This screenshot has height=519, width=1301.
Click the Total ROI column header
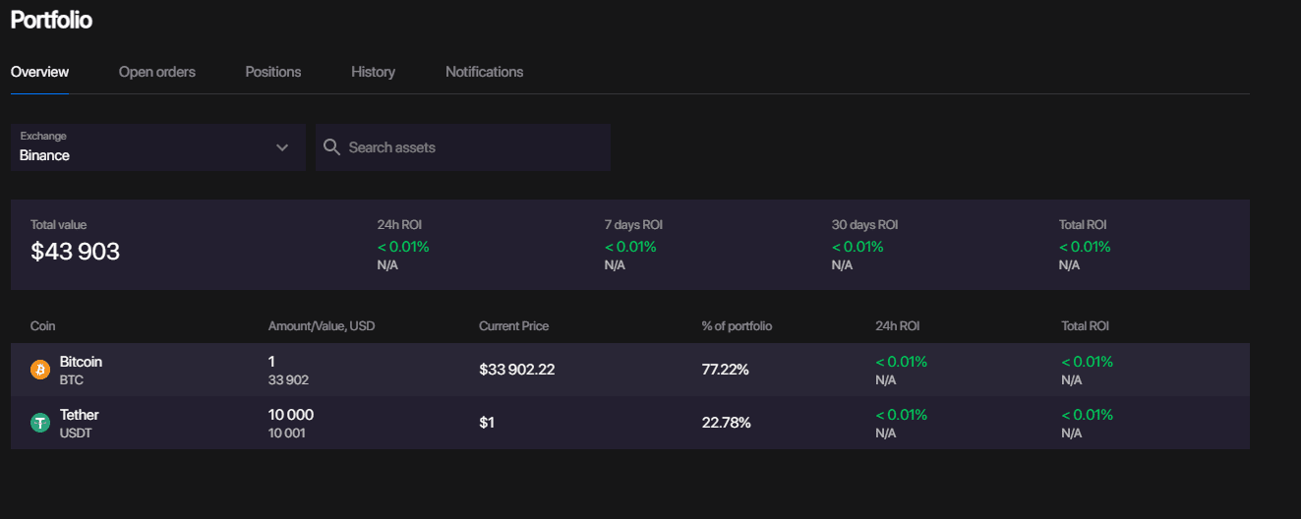1086,326
